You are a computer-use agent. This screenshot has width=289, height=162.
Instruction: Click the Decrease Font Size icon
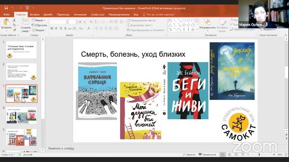tap(85, 22)
